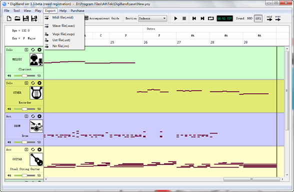Save project with floppy disk icon
The width and height of the screenshot is (294, 192).
[25, 18]
